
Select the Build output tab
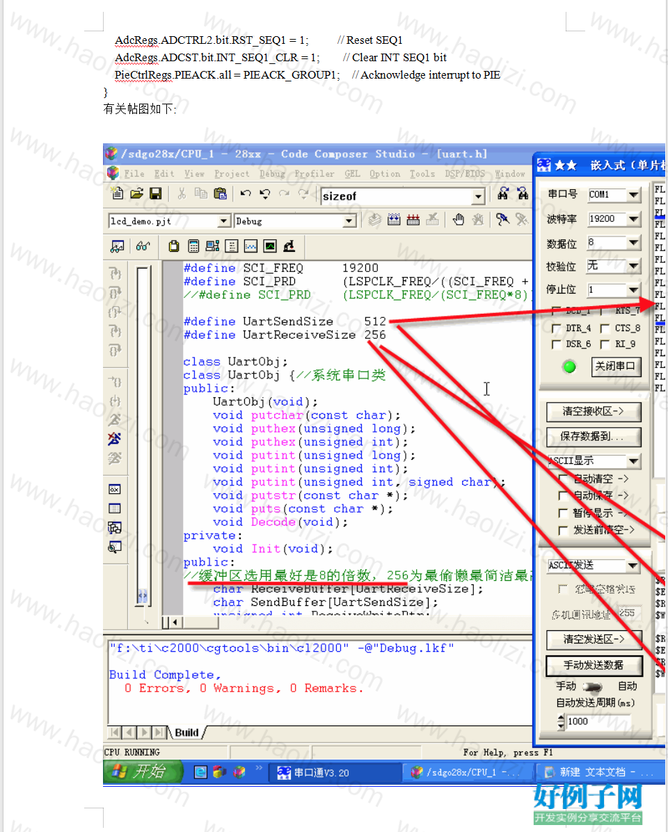[186, 733]
